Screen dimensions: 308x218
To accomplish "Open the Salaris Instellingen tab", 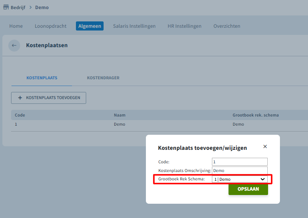I will (x=134, y=26).
